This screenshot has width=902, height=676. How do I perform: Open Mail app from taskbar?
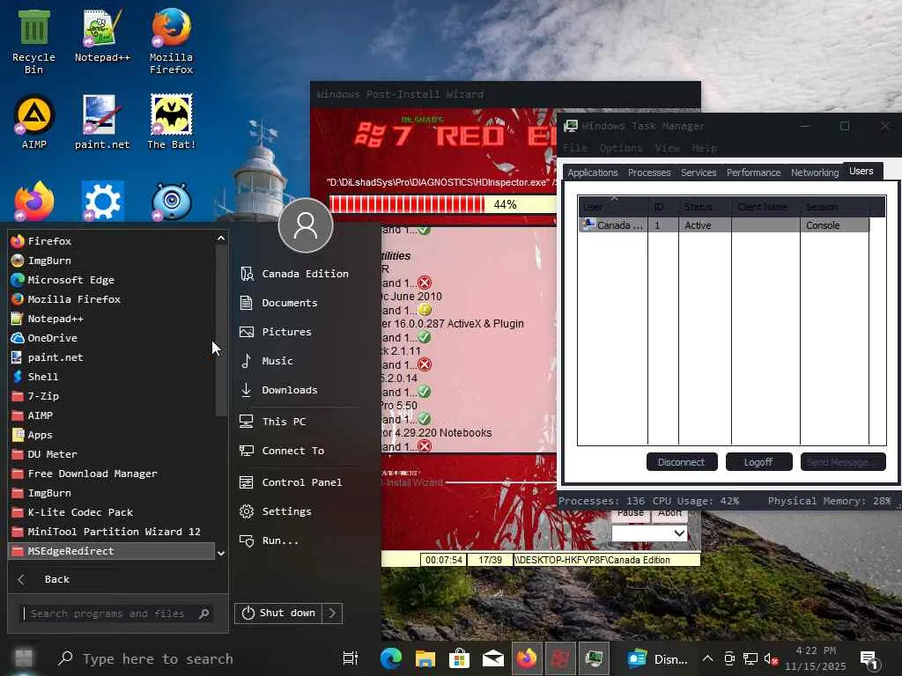coord(493,658)
